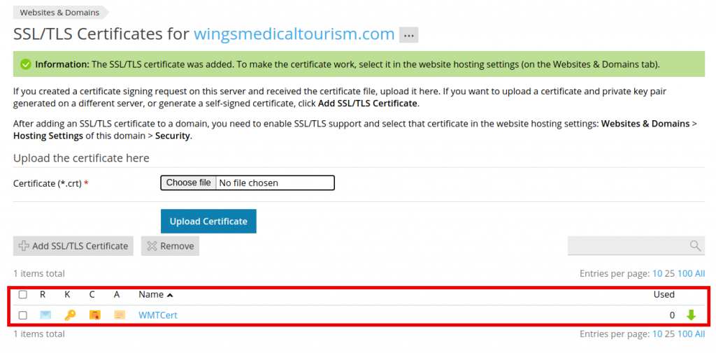The width and height of the screenshot is (716, 353).
Task: Click the CSR request envelope icon
Action: pyautogui.click(x=45, y=315)
